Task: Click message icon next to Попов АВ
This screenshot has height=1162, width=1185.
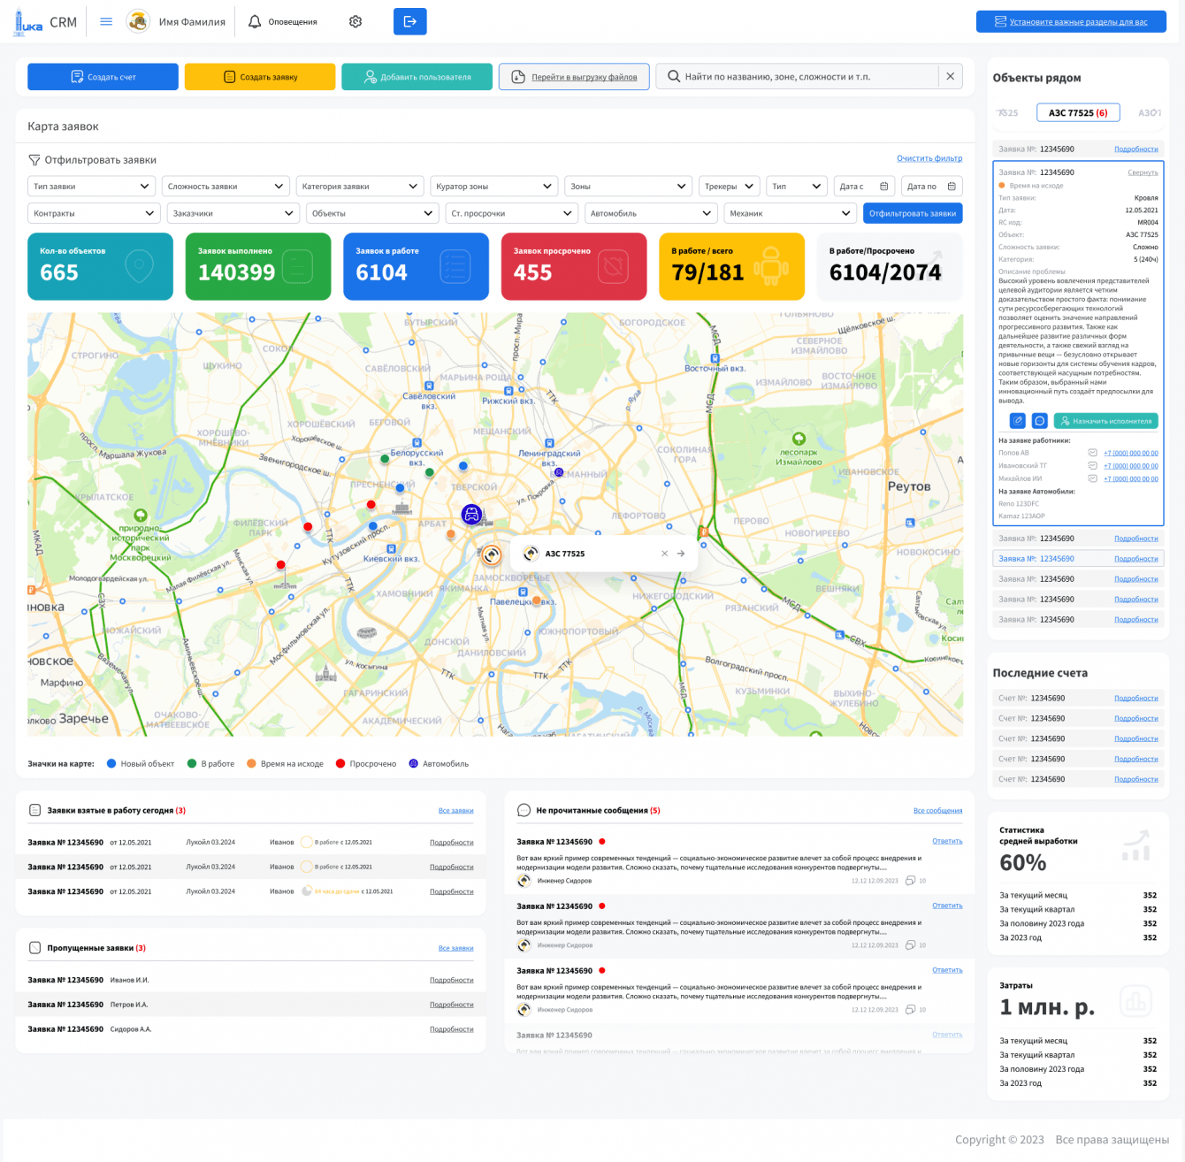Action: 1092,453
